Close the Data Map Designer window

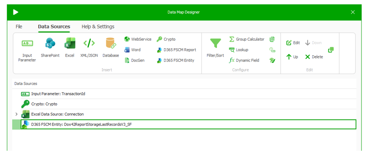coord(352,12)
